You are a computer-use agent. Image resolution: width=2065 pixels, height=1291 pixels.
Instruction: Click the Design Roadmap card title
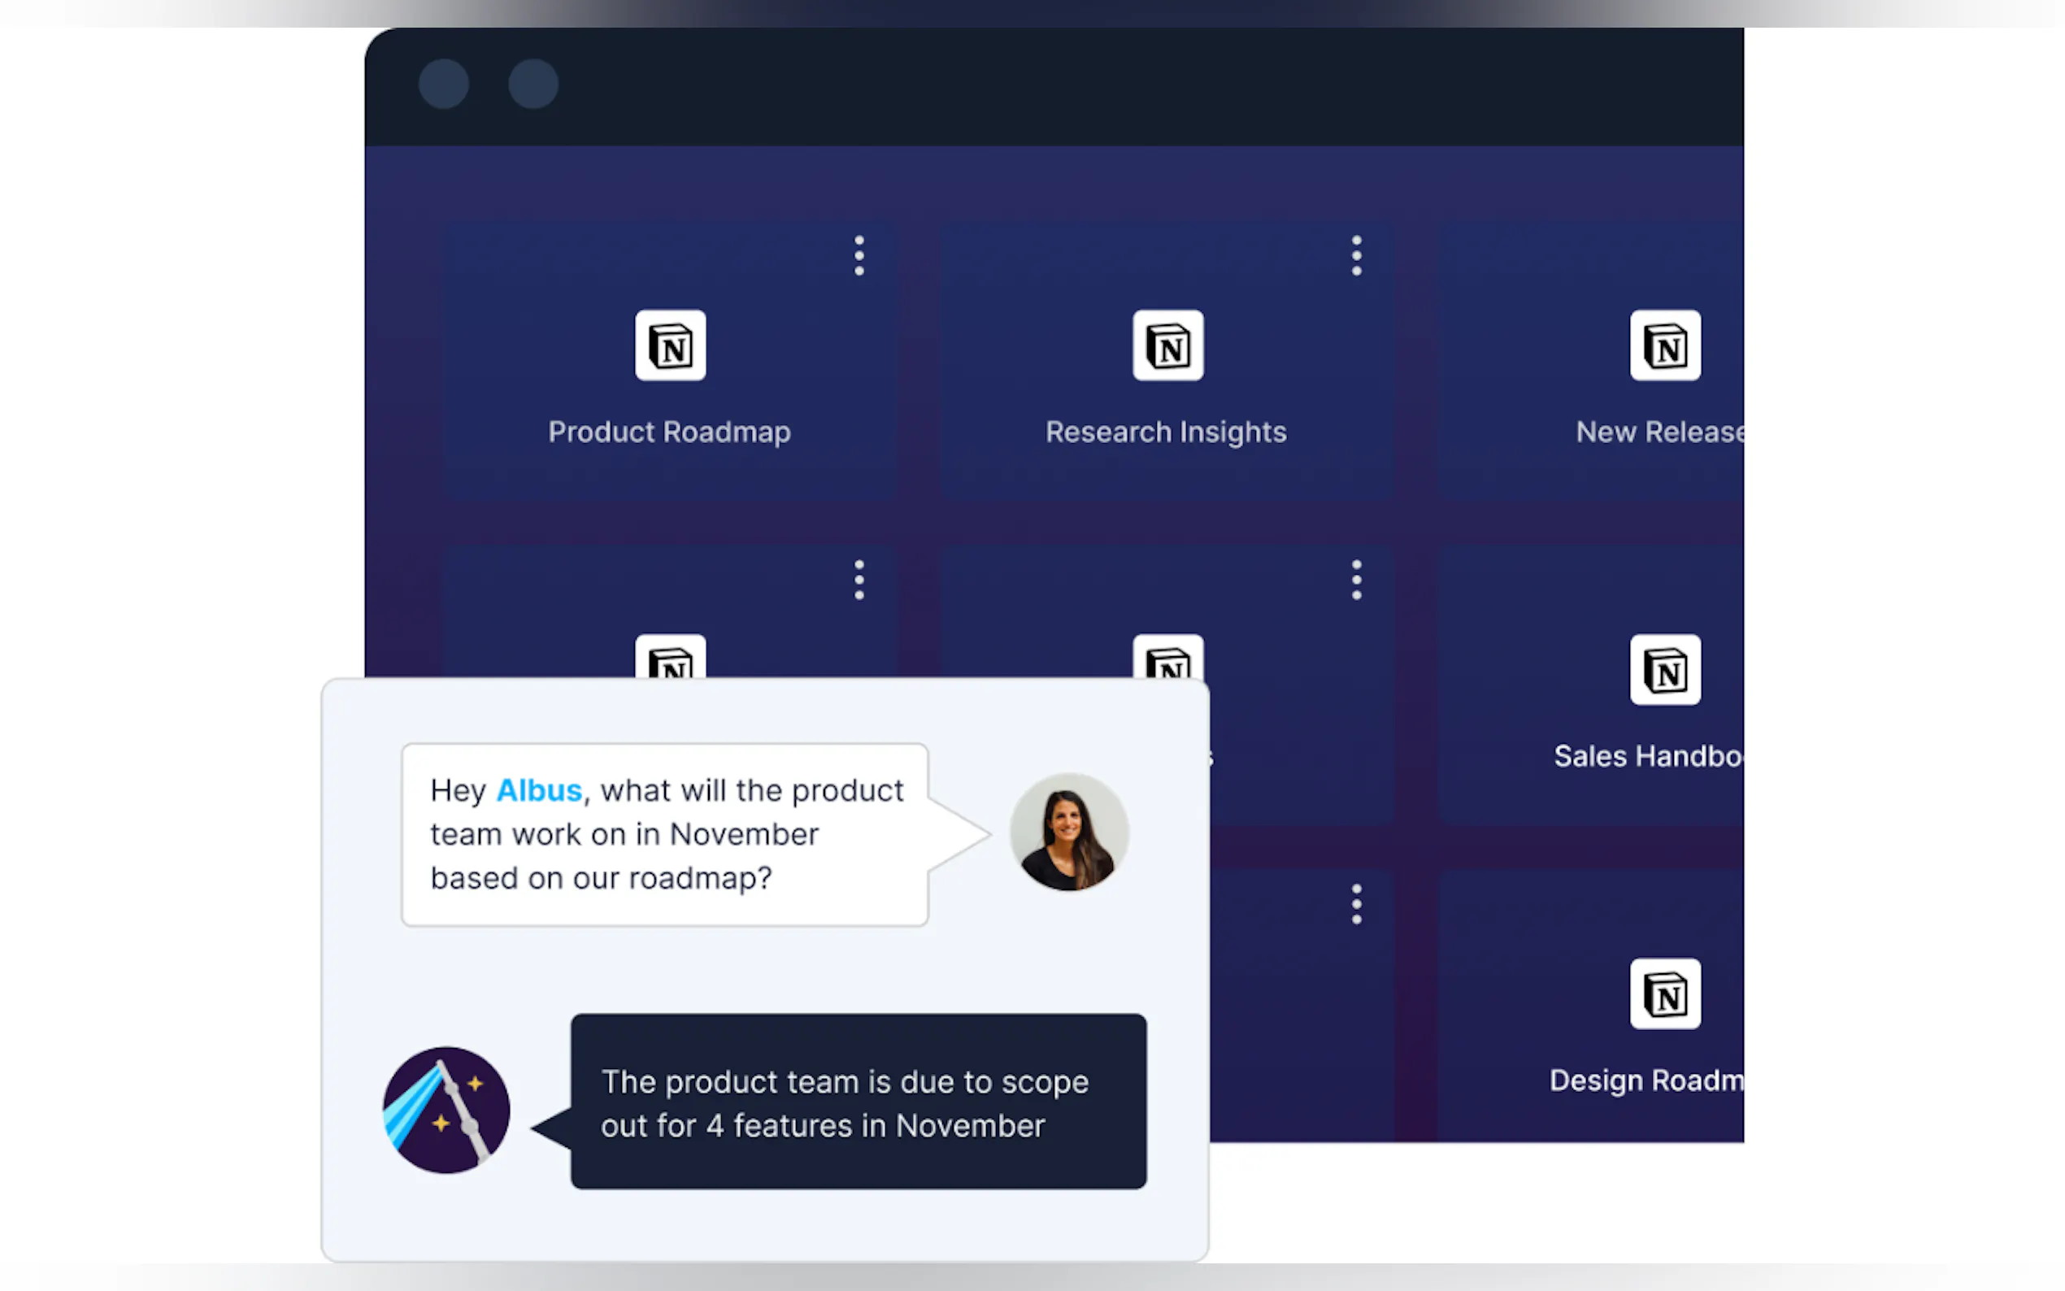1645,1081
